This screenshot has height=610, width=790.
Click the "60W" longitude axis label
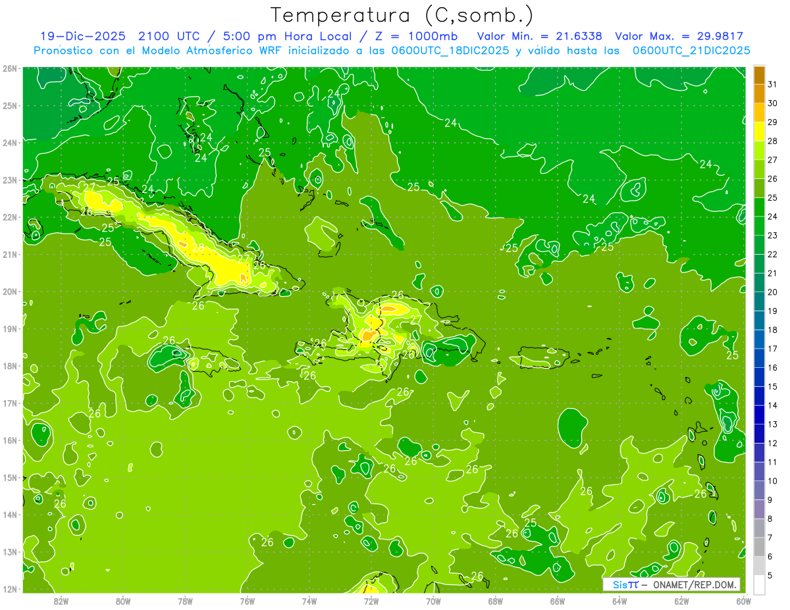click(743, 600)
